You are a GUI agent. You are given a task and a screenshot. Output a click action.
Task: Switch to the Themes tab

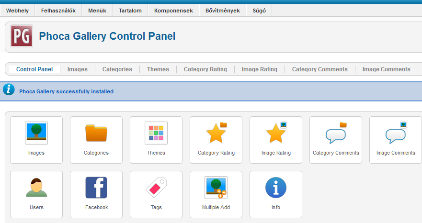click(158, 69)
